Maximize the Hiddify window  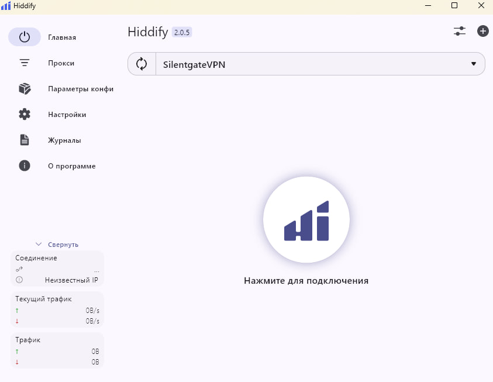tap(454, 5)
